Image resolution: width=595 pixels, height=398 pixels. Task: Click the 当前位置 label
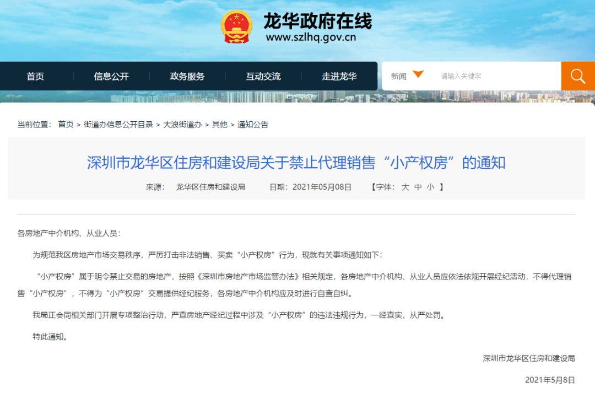[34, 124]
